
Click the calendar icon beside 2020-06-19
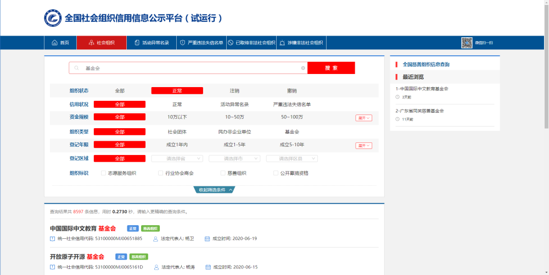[x=207, y=239]
